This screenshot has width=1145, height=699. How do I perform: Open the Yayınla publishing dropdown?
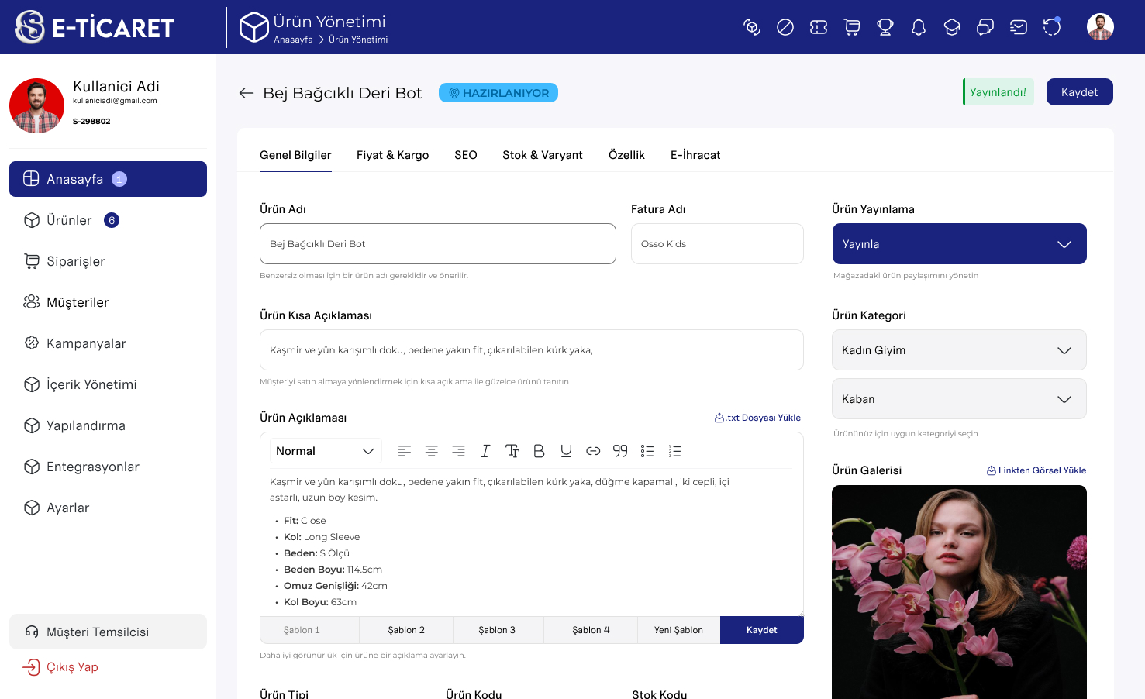click(959, 244)
